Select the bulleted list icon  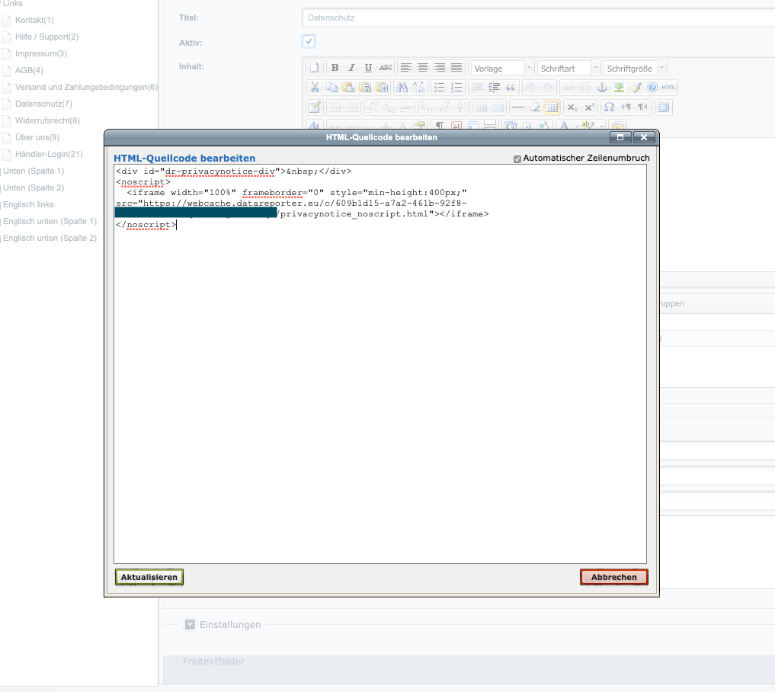[x=439, y=87]
